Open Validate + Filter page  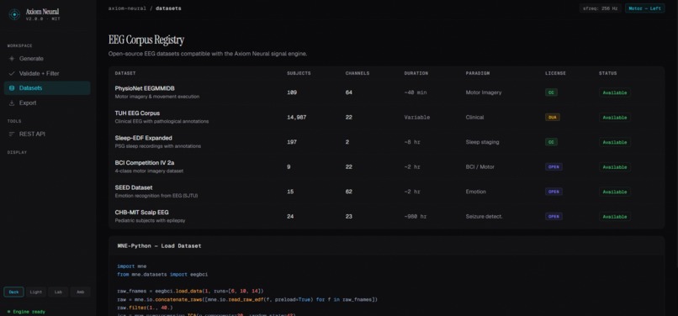point(47,73)
